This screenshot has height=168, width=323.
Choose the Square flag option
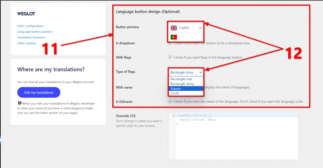click(186, 88)
